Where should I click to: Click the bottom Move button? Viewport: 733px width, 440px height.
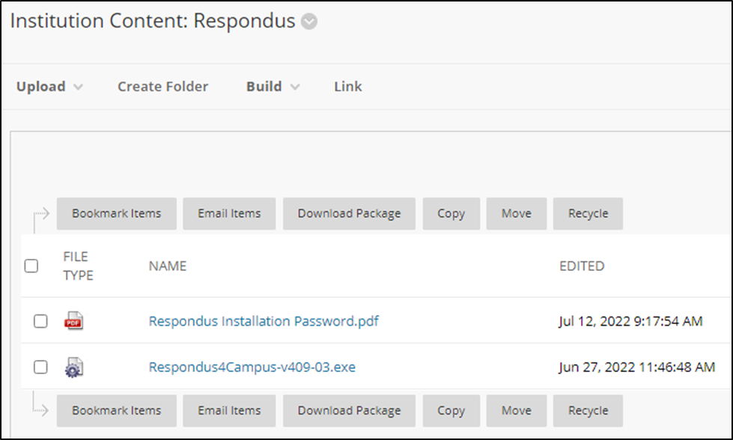(x=516, y=411)
